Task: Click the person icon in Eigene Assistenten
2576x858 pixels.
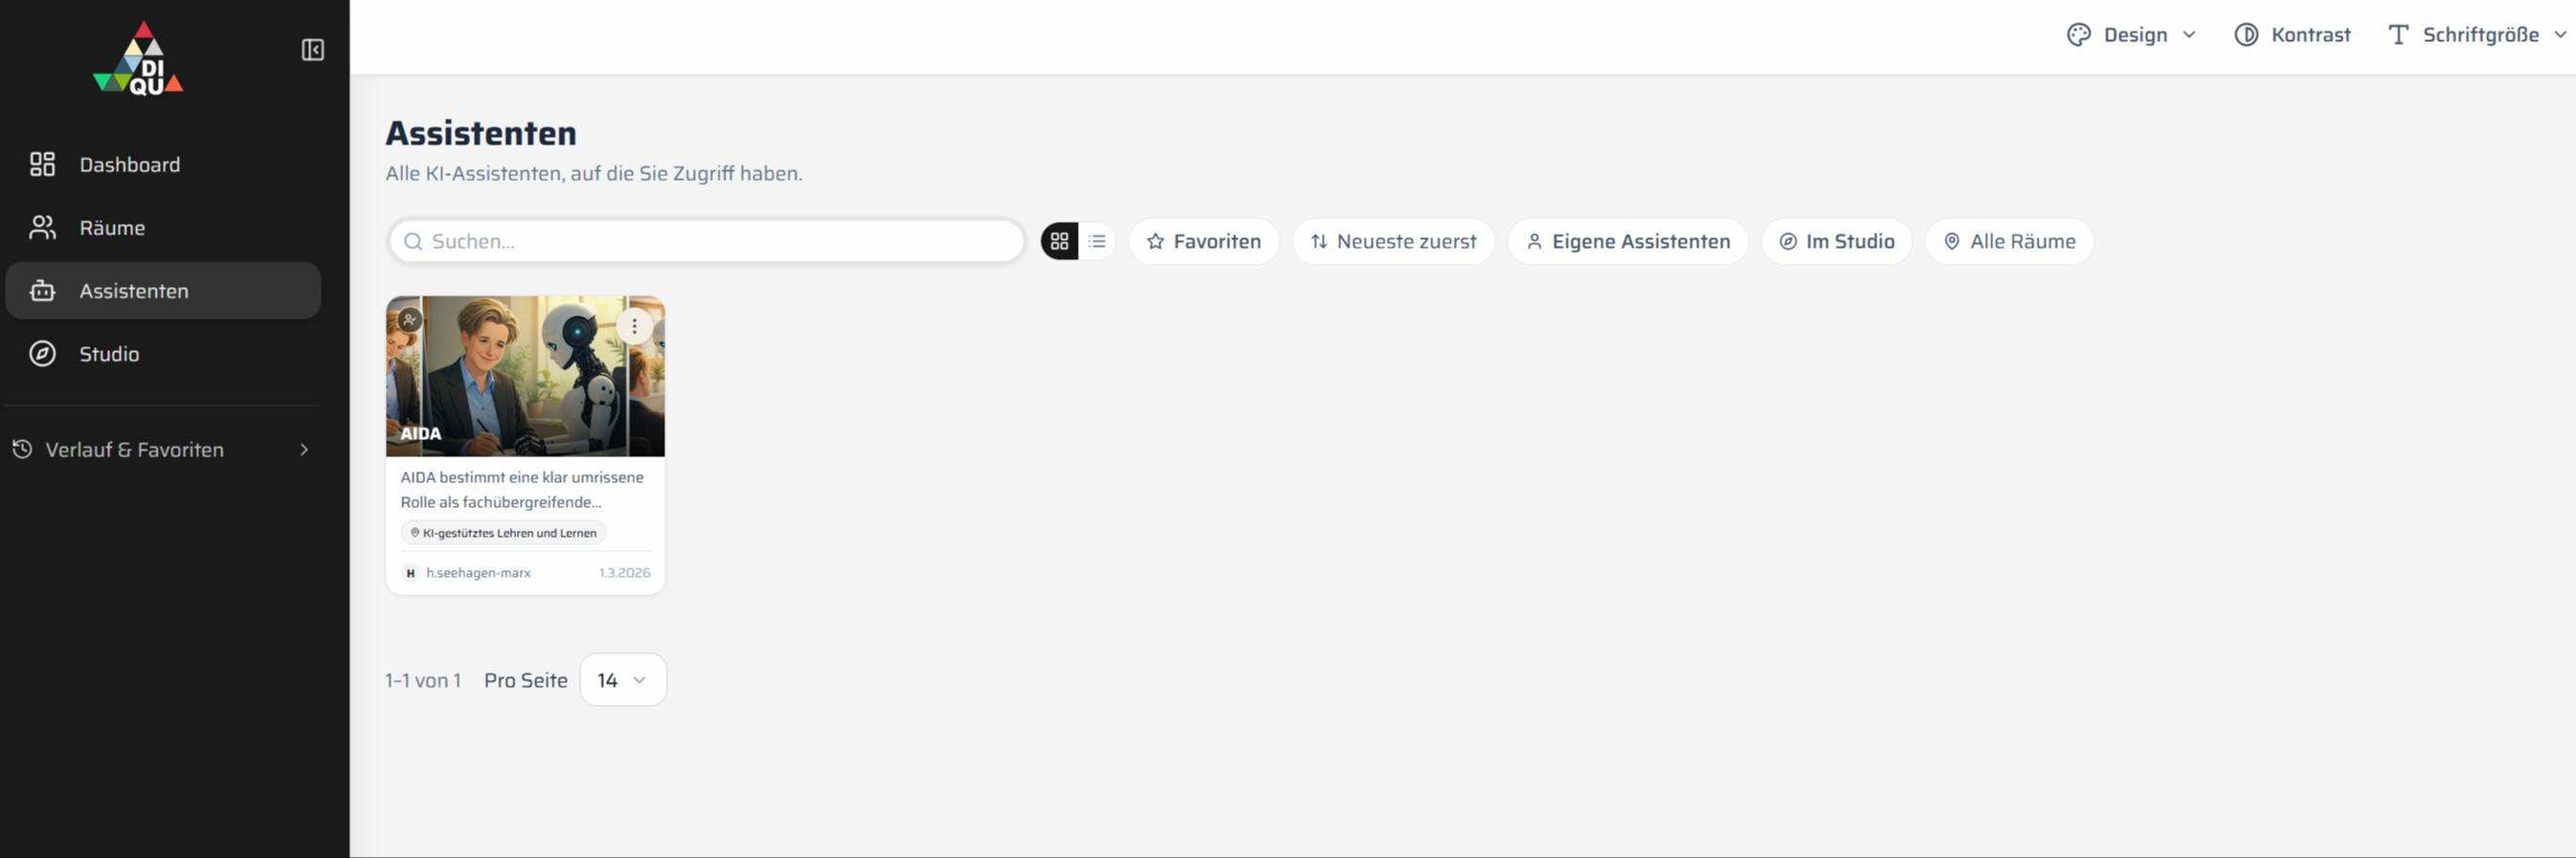Action: pyautogui.click(x=1534, y=242)
